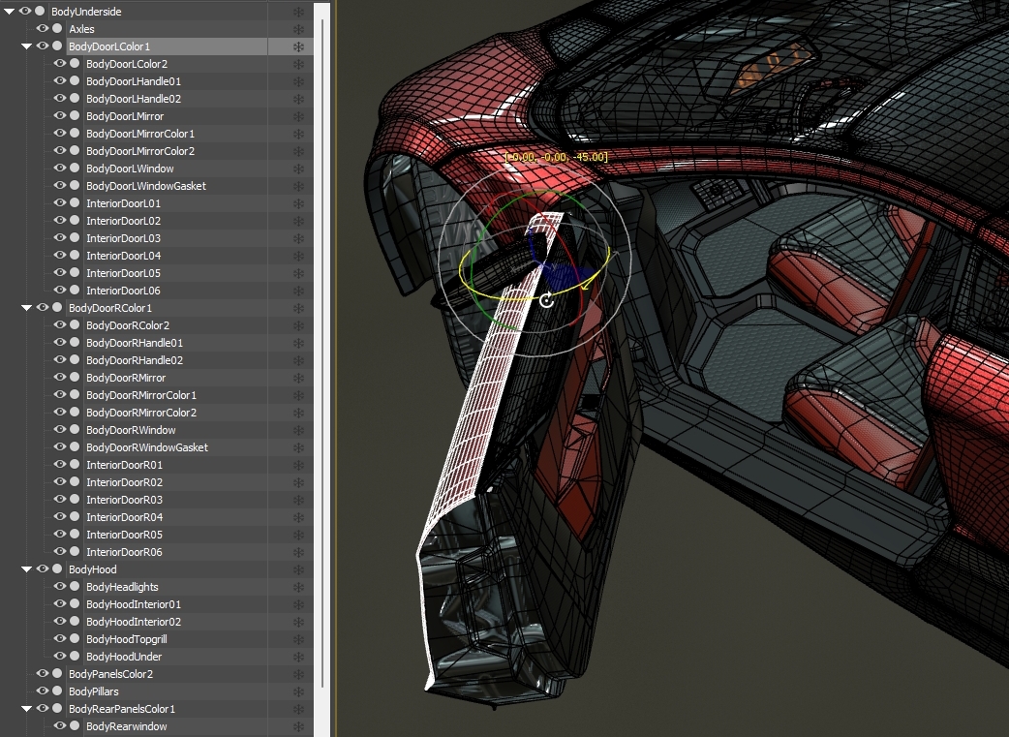Viewport: 1009px width, 737px height.
Task: Collapse BodyDoorLColor1 children
Action: click(x=26, y=46)
